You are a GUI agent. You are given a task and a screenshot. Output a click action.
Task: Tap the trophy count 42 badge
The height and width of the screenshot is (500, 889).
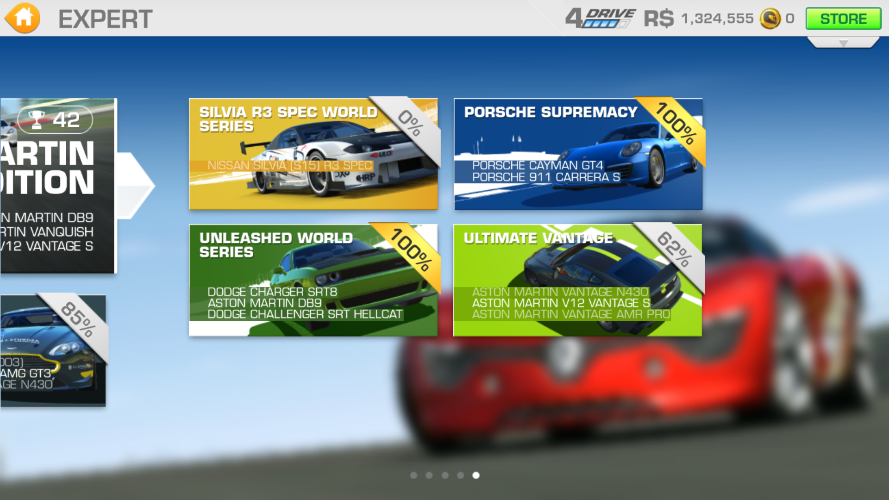[55, 120]
